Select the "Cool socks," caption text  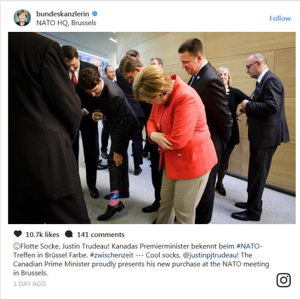(163, 255)
